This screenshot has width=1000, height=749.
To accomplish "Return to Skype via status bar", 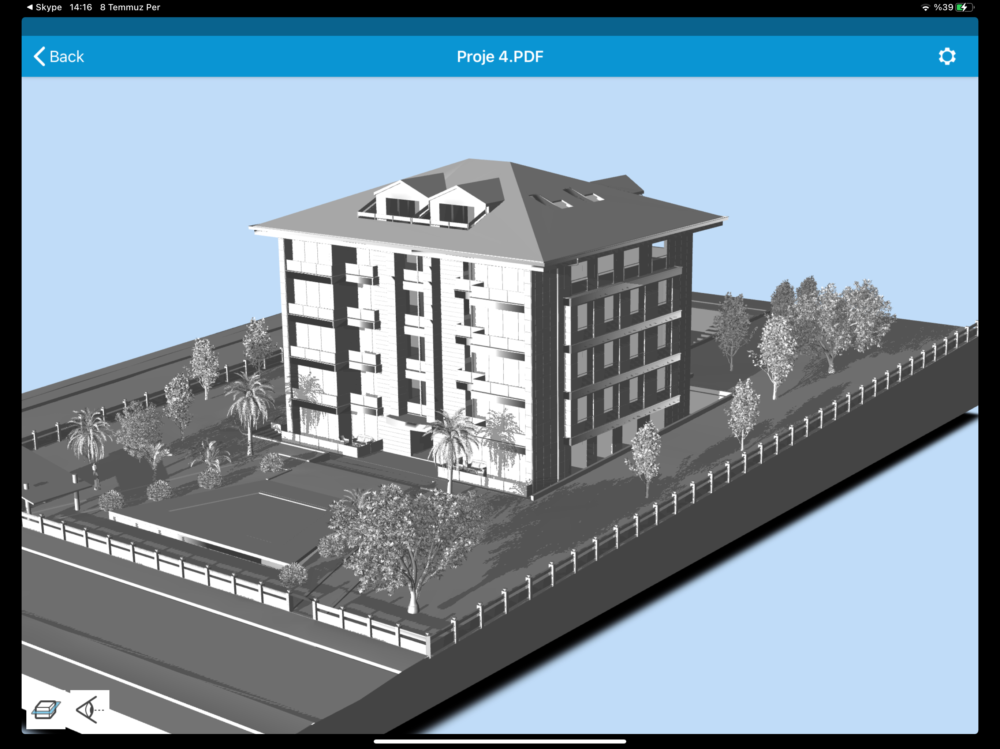I will 48,7.
